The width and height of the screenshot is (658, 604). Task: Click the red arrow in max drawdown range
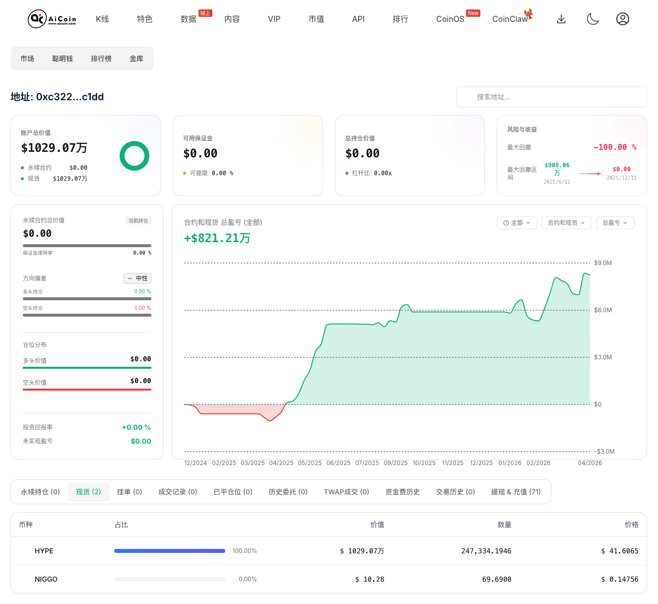point(590,174)
